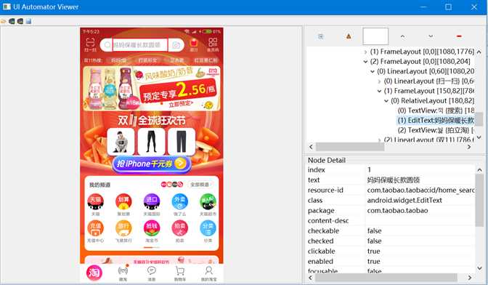Tap the camera icon in search bar
Viewport: 488px width, 285px height.
176,45
